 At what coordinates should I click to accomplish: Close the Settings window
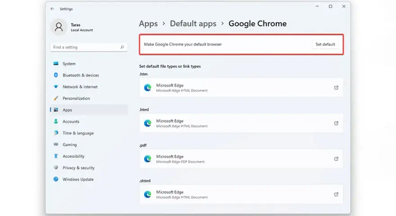click(x=344, y=6)
